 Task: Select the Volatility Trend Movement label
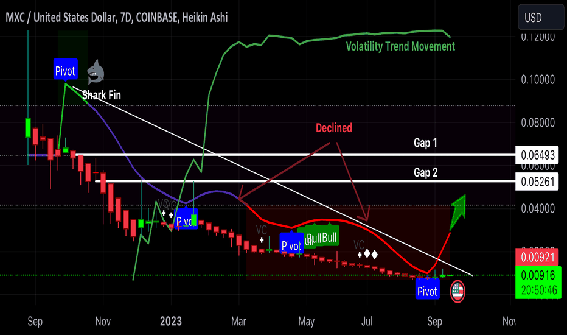tap(400, 46)
